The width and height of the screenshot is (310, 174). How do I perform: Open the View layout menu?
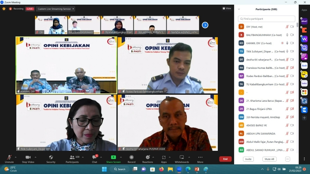pyautogui.click(x=227, y=8)
